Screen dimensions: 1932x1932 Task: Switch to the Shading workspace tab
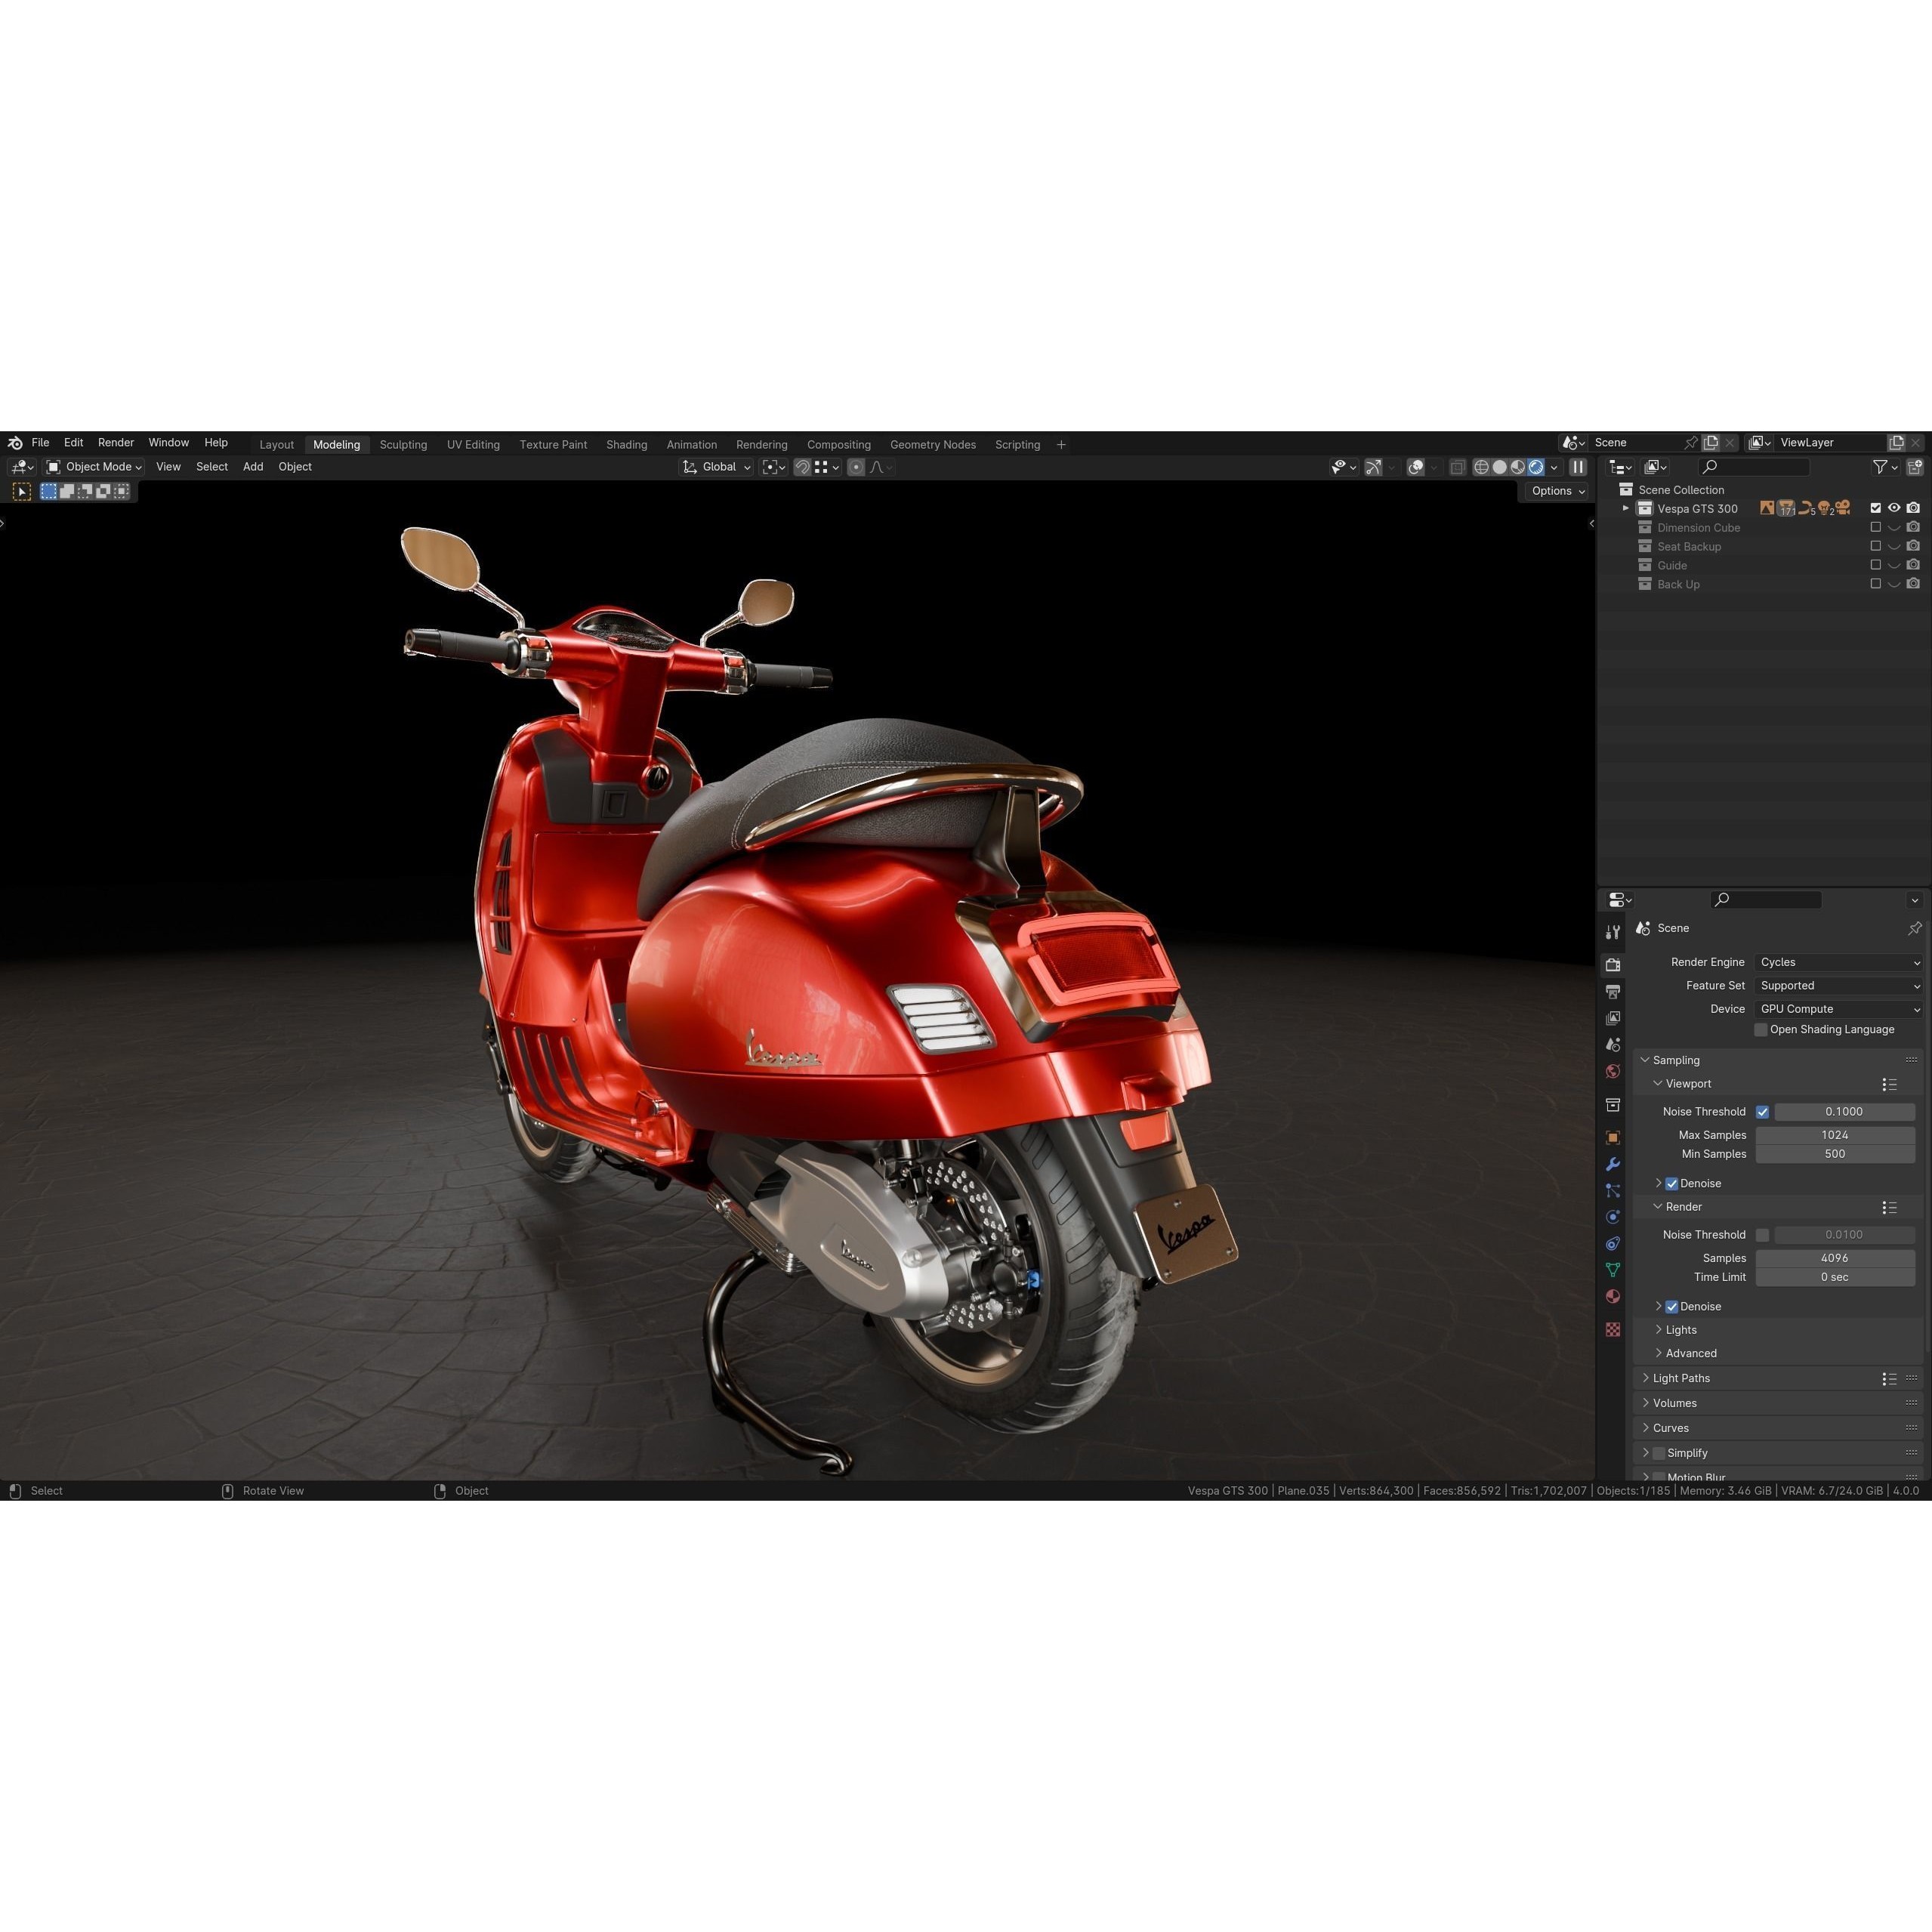point(626,445)
